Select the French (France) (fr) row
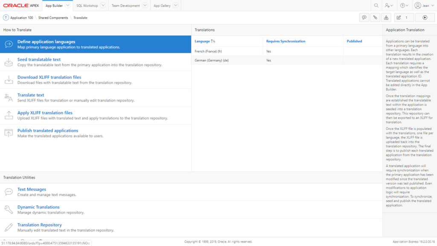The image size is (437, 246). (x=287, y=51)
